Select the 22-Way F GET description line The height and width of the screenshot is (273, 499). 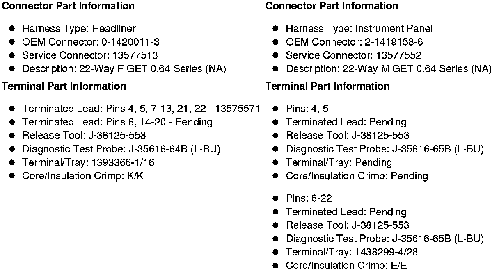(x=124, y=69)
